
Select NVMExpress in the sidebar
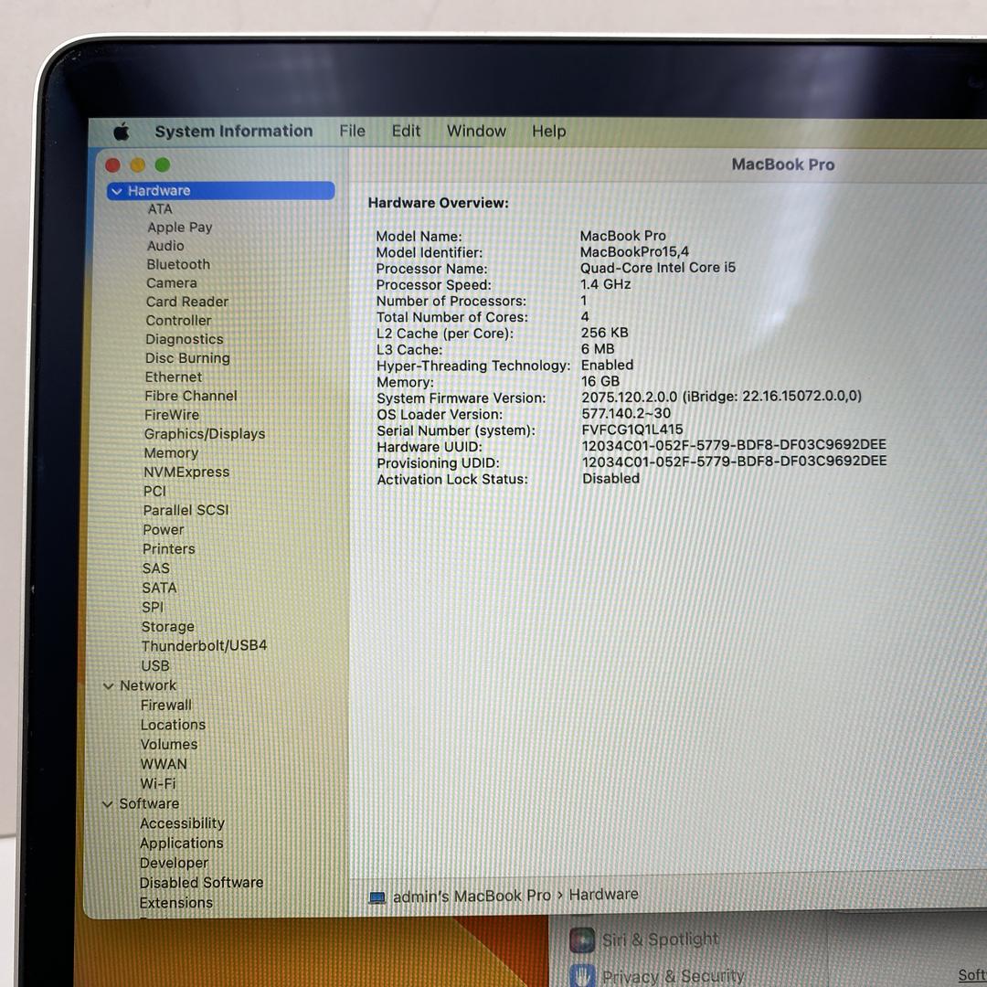click(186, 472)
